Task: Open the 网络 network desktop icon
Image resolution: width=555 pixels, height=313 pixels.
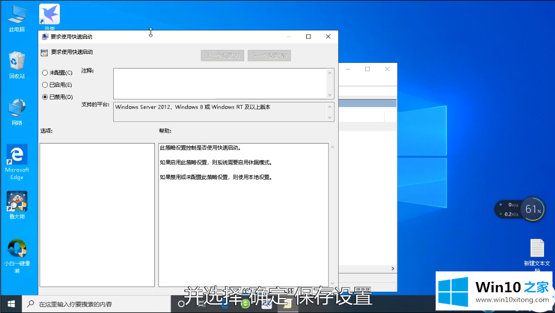Action: (x=17, y=112)
